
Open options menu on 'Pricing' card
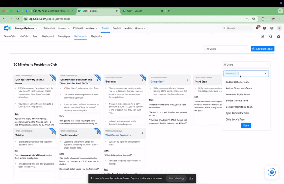[x=53, y=133]
